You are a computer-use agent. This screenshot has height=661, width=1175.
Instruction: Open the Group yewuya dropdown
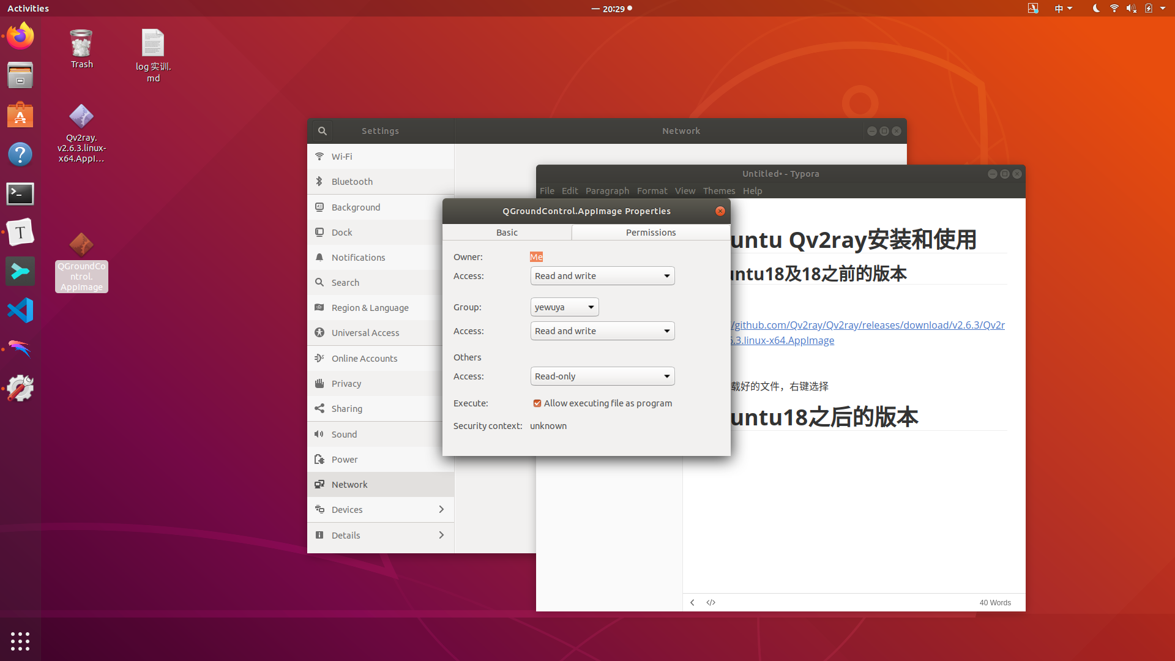564,307
